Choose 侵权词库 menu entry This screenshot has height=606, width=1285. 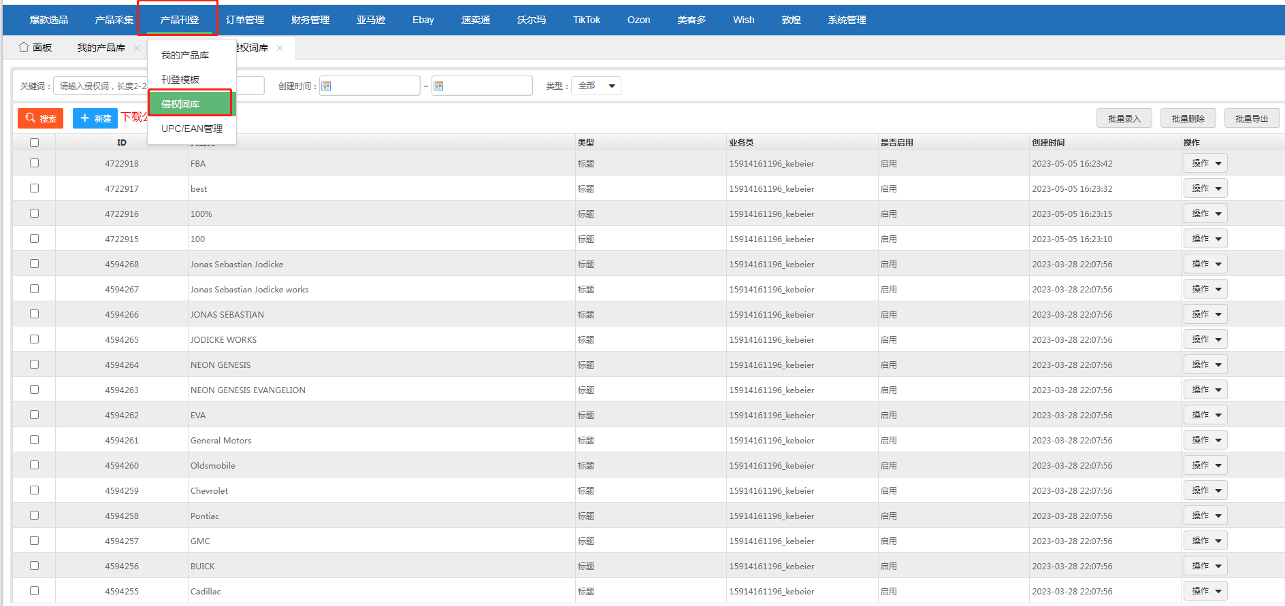(x=191, y=104)
